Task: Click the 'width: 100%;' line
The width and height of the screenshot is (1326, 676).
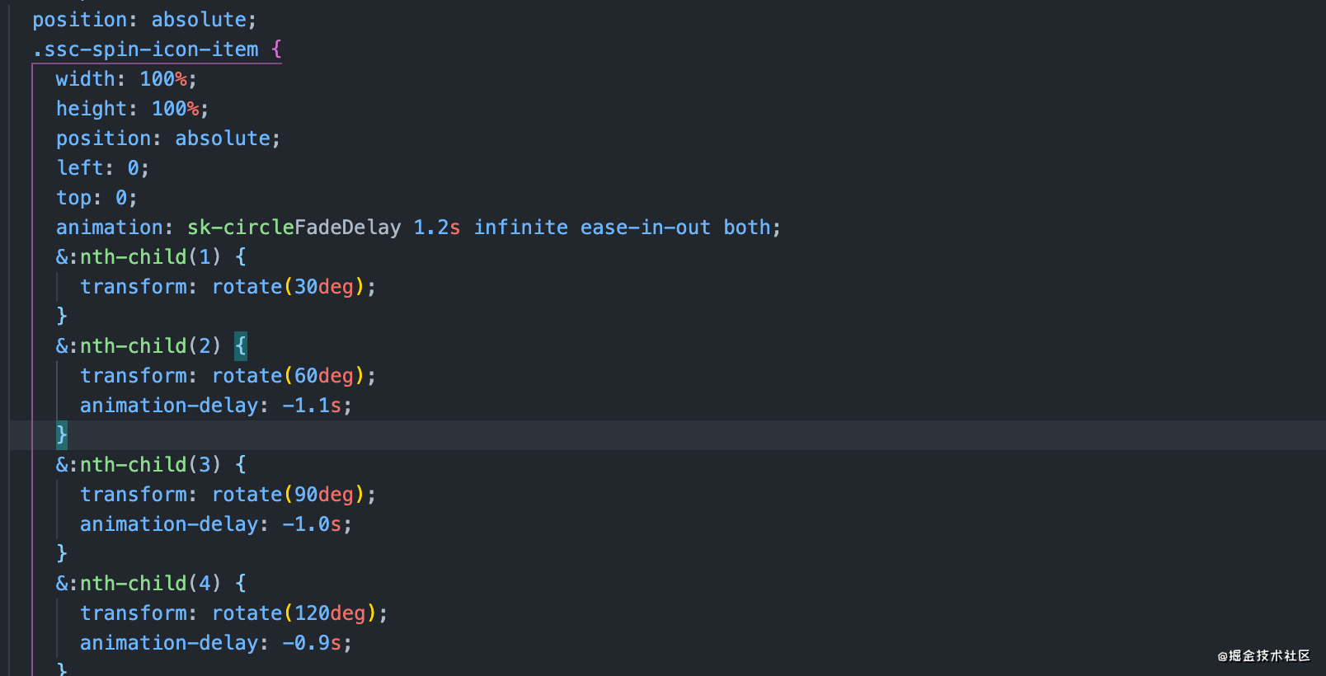Action: pyautogui.click(x=126, y=79)
